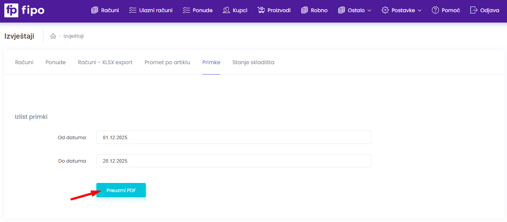The width and height of the screenshot is (507, 222).
Task: Open the Stanje skladišta tab
Action: [253, 62]
